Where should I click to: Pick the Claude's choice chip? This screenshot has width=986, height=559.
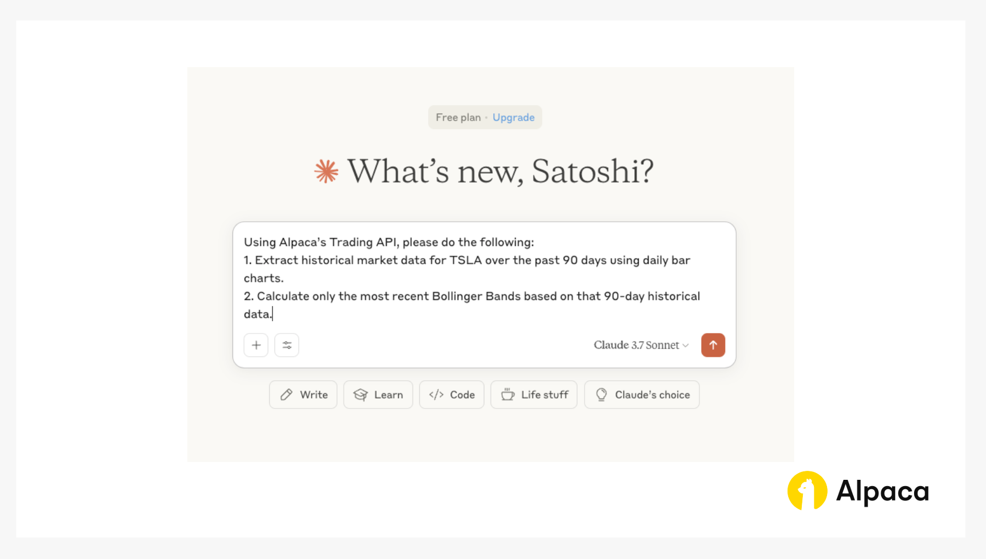(642, 395)
